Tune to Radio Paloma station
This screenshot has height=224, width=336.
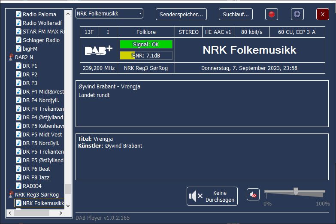point(39,14)
